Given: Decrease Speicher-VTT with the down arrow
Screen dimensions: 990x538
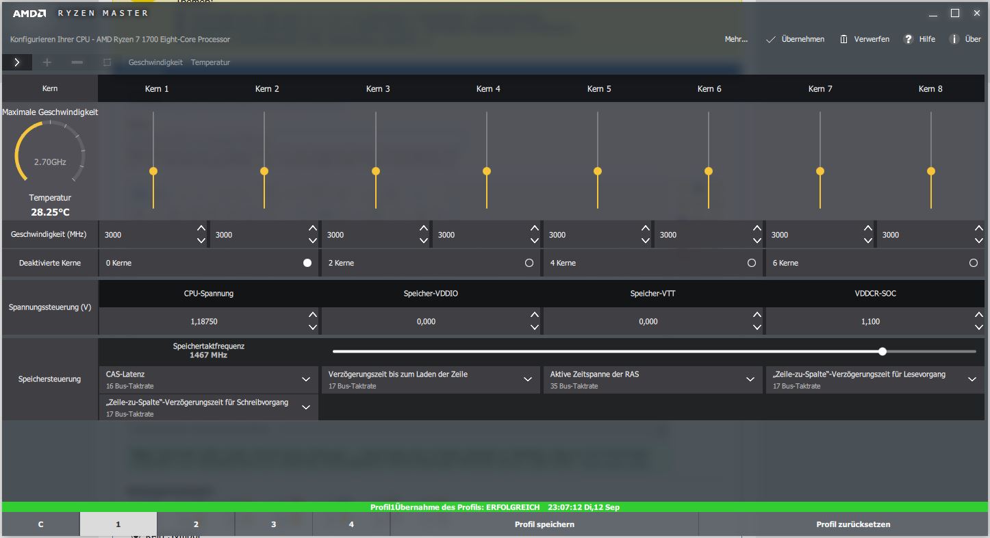Looking at the screenshot, I should coord(757,327).
